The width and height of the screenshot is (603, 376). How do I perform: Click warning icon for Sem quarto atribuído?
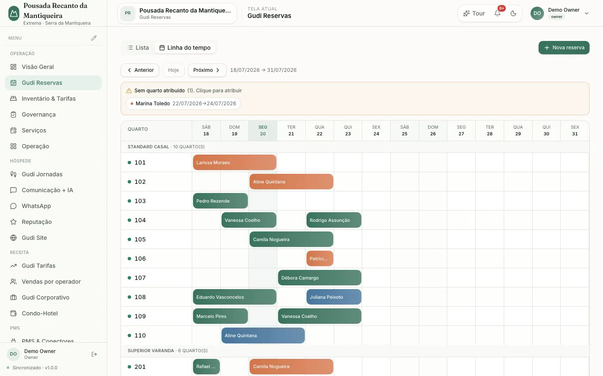point(129,91)
